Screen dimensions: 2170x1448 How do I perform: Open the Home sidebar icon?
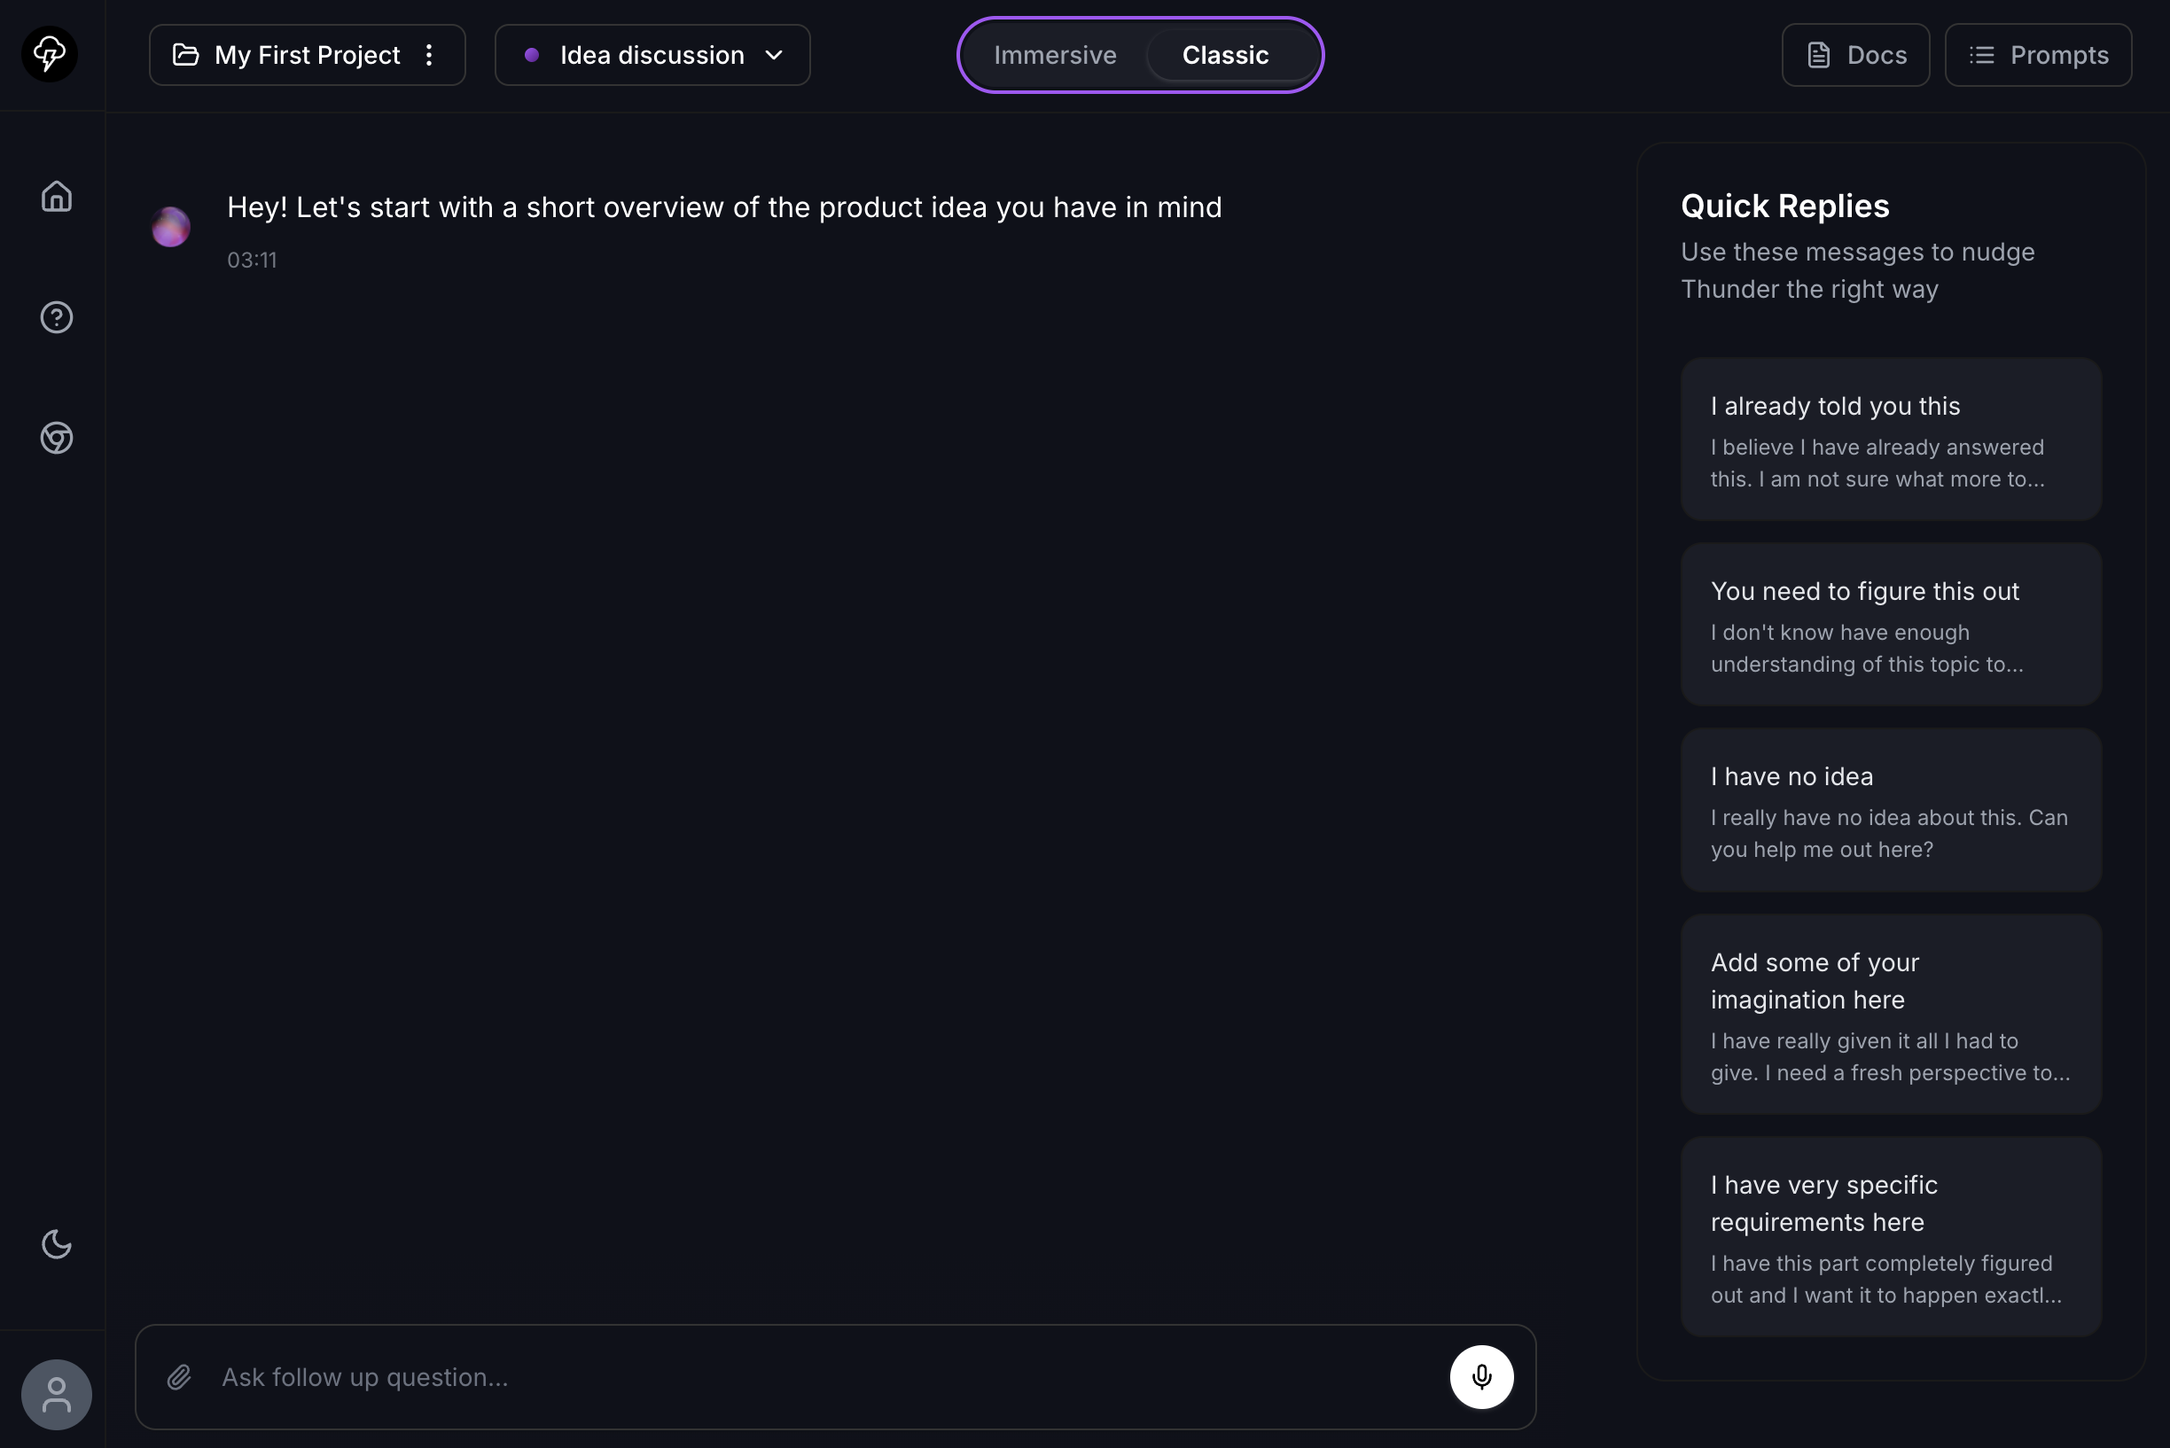(x=57, y=197)
